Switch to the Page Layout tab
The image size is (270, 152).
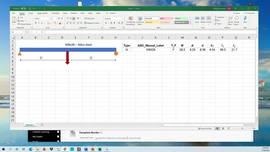[43, 13]
